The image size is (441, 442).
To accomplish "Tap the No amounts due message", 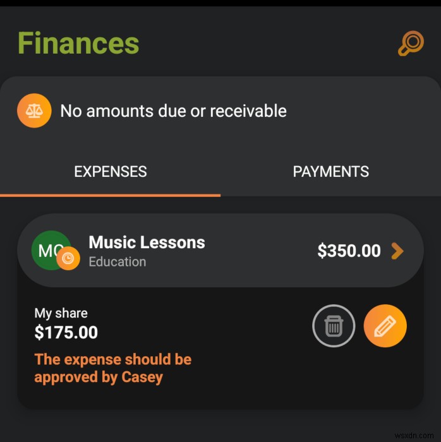I will pos(173,111).
